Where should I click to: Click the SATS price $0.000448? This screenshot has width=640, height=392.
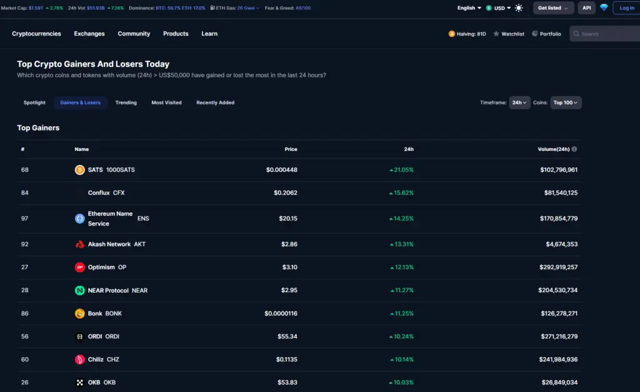click(x=282, y=170)
